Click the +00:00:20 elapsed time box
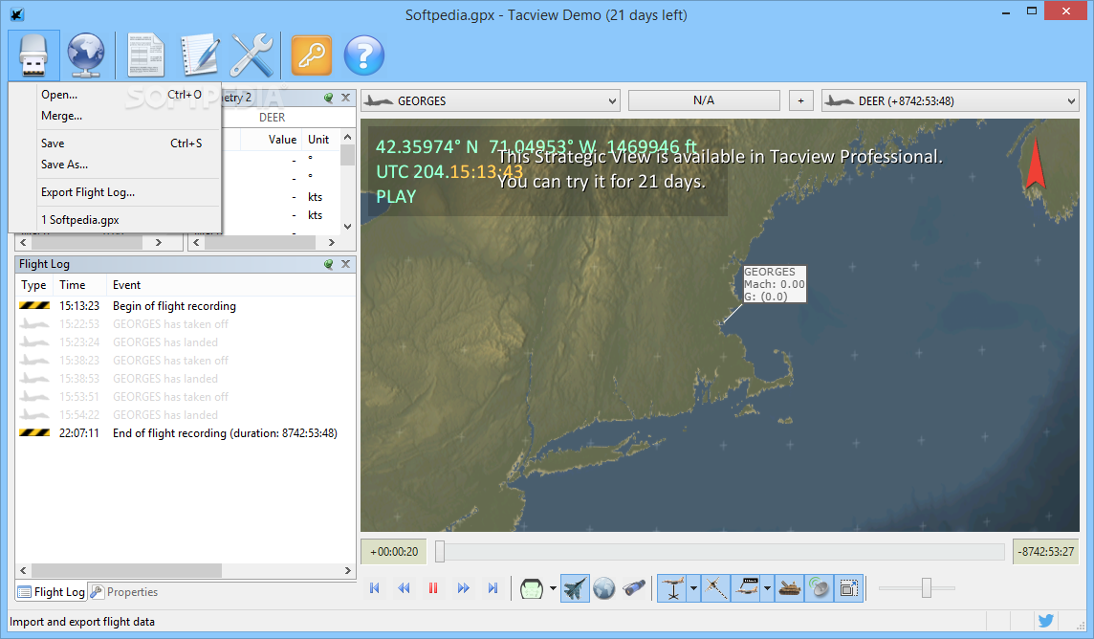This screenshot has width=1094, height=639. (x=394, y=552)
